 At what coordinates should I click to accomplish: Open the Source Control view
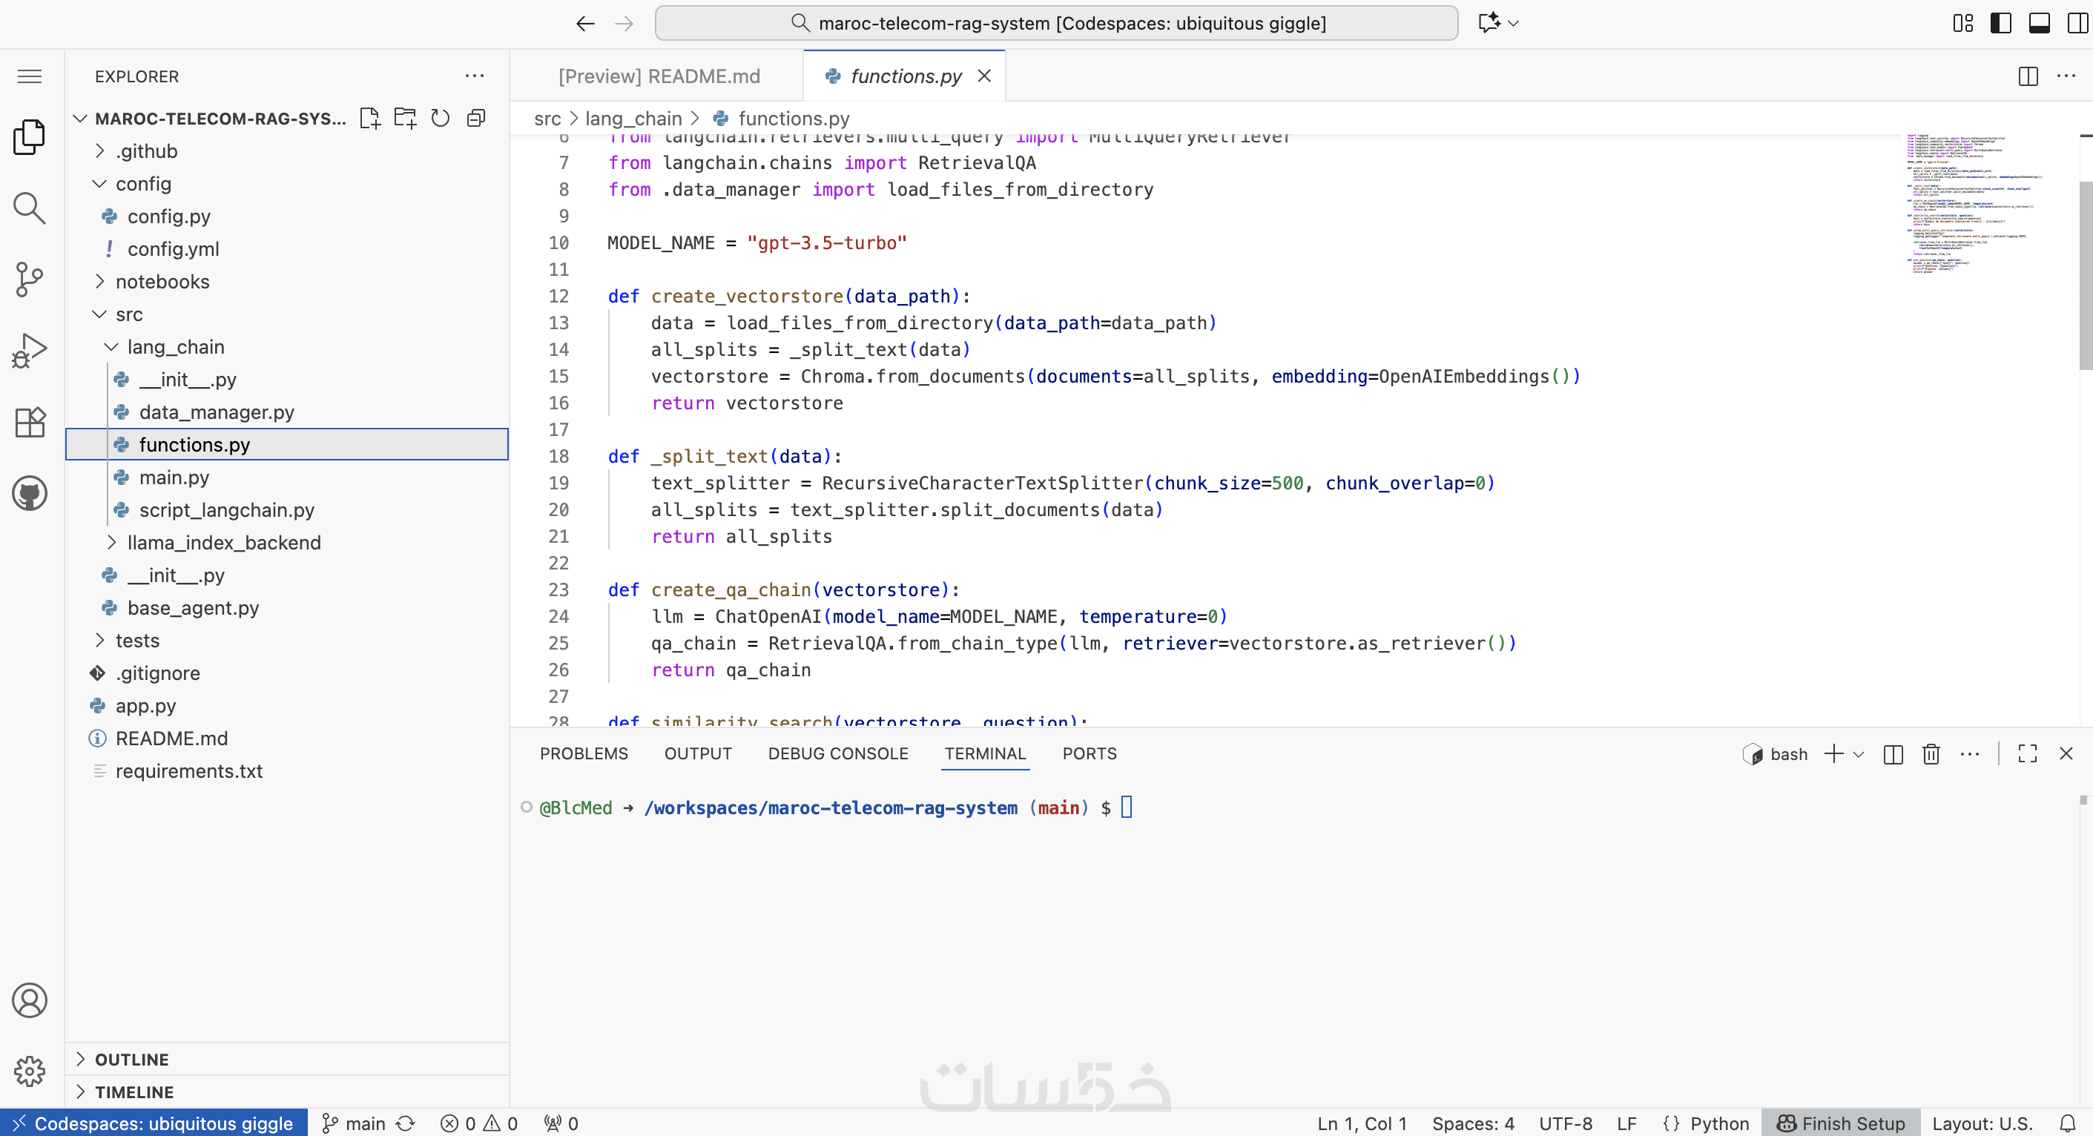pyautogui.click(x=29, y=280)
